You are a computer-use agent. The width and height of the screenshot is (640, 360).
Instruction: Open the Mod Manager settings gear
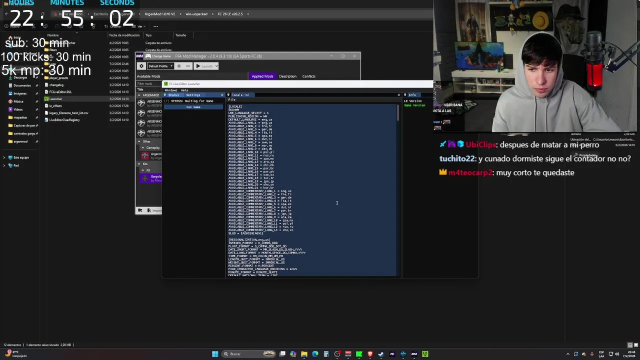141,66
